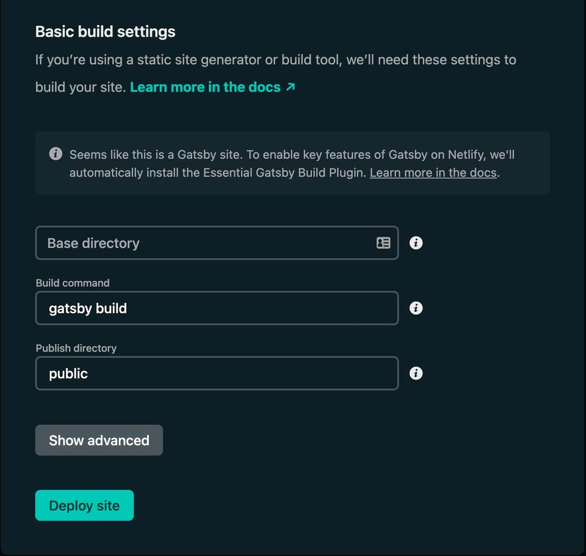
Task: Click the info icon beside Build command field
Action: click(x=416, y=308)
